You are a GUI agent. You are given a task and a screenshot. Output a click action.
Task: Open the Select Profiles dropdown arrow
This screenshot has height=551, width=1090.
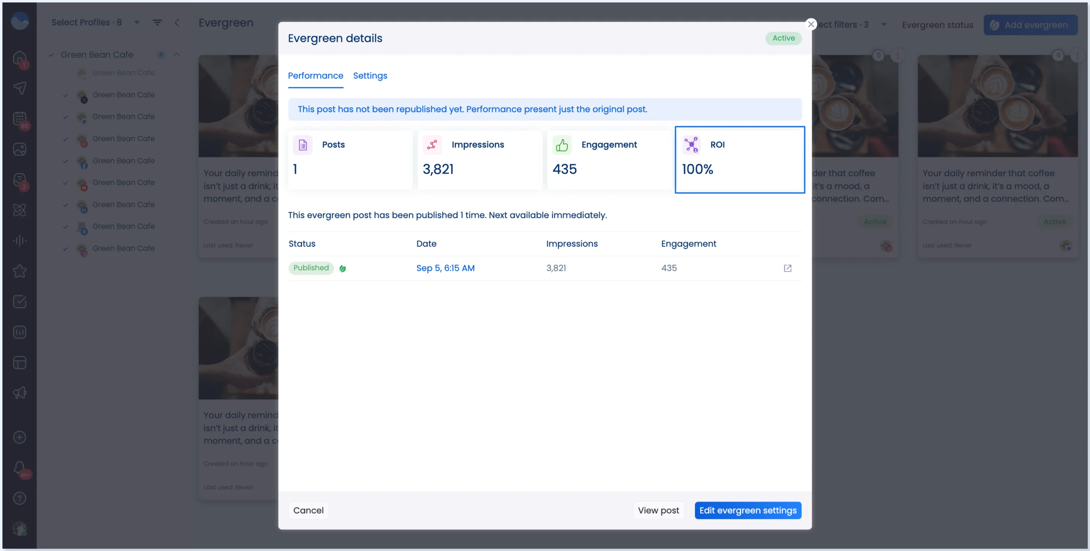point(137,22)
